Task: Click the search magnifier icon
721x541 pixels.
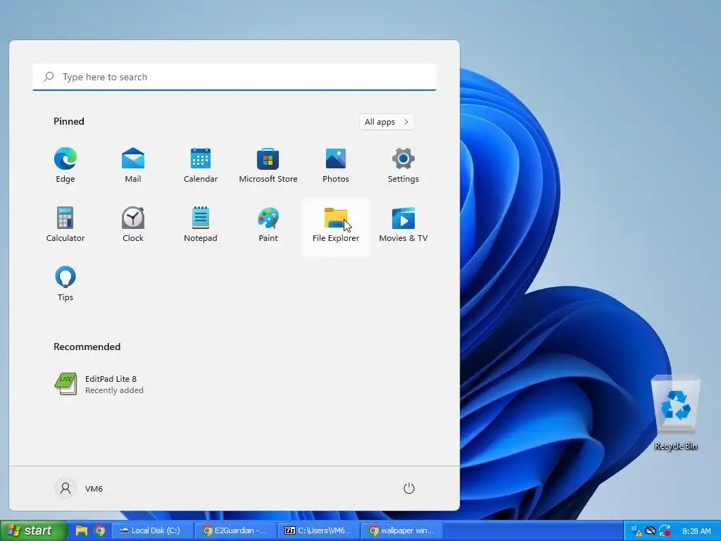Action: [x=49, y=77]
